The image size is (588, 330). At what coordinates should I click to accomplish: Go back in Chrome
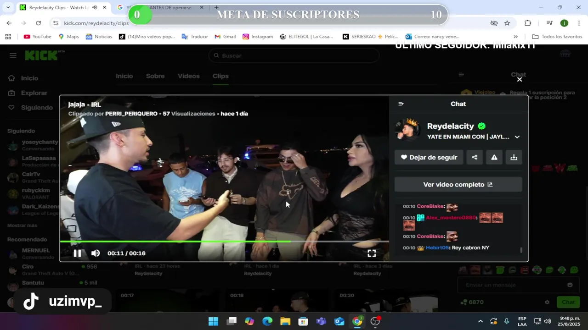pos(9,23)
